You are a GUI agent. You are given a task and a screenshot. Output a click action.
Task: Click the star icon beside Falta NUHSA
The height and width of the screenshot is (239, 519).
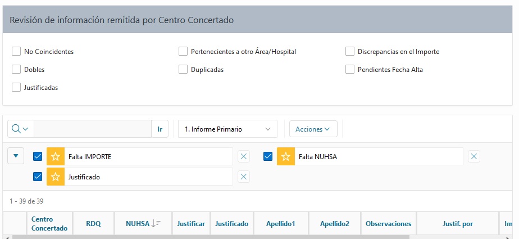coord(286,156)
